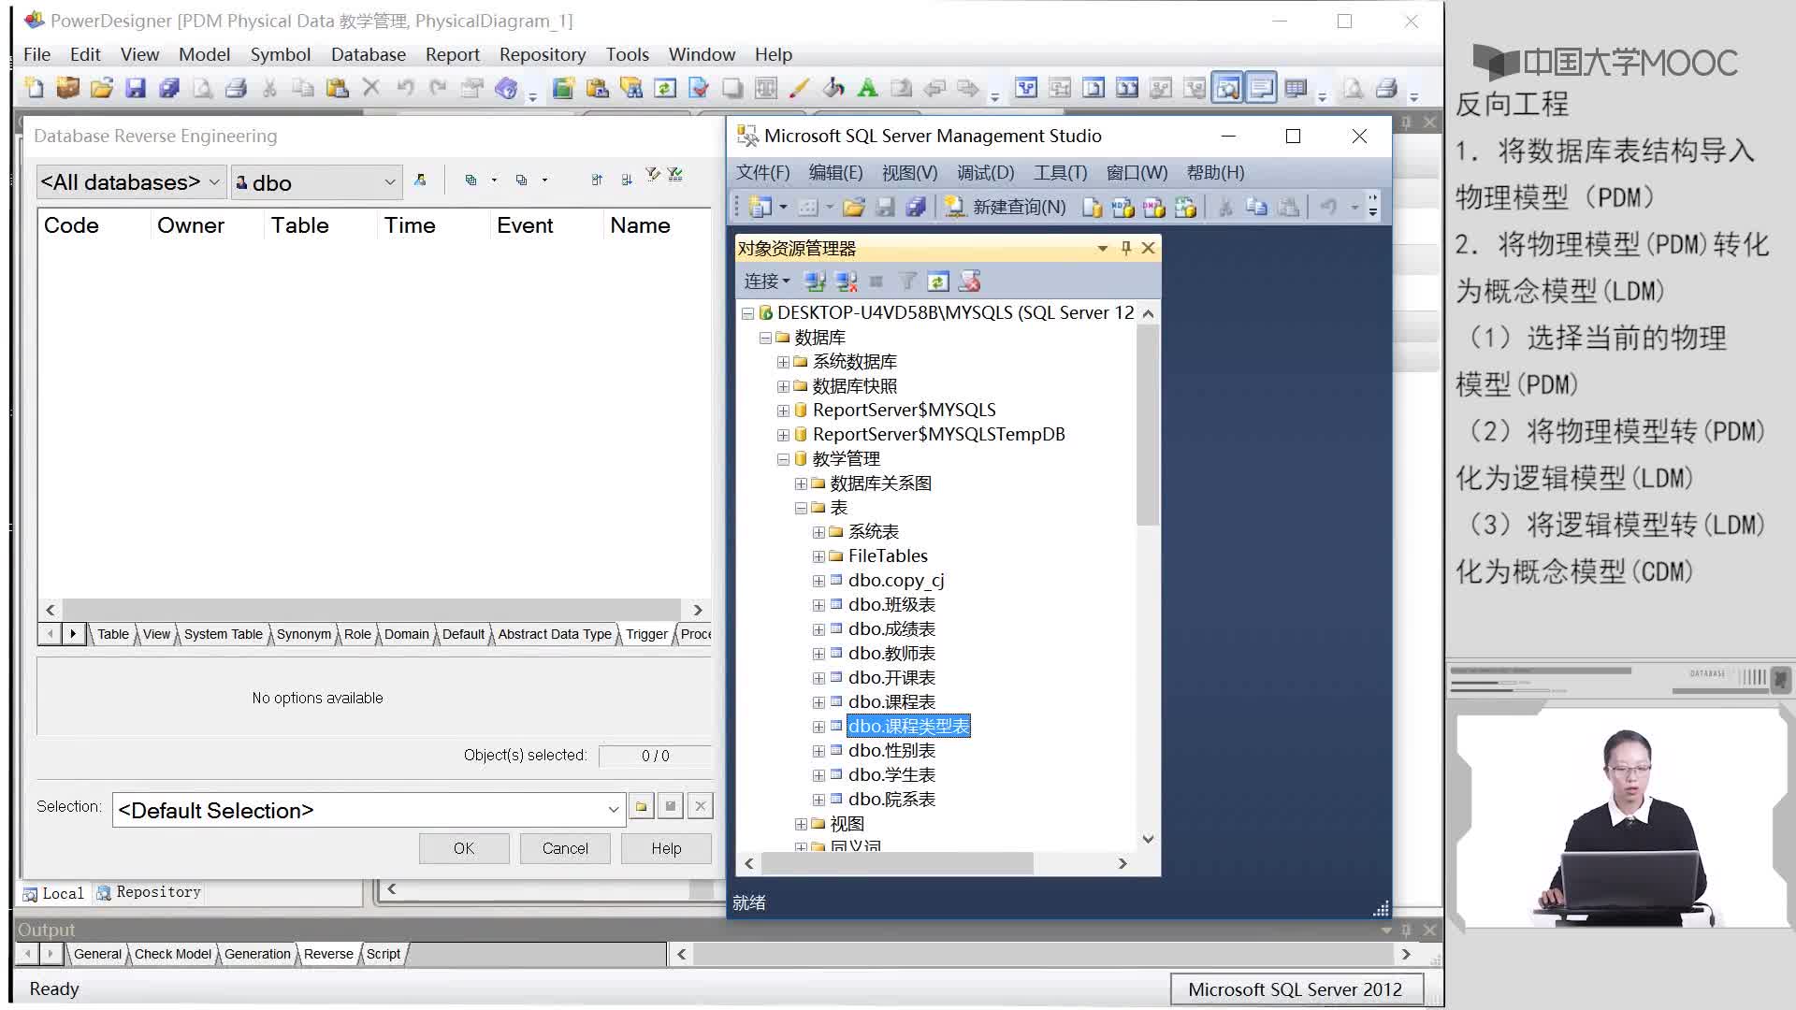
Task: Select dbo.院系表 in Object Explorer tree
Action: click(x=891, y=800)
